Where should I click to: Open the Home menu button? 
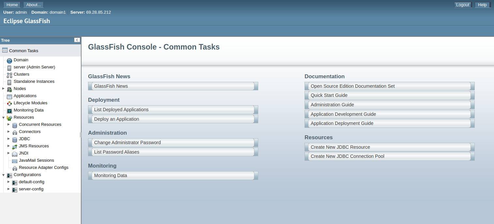[12, 5]
